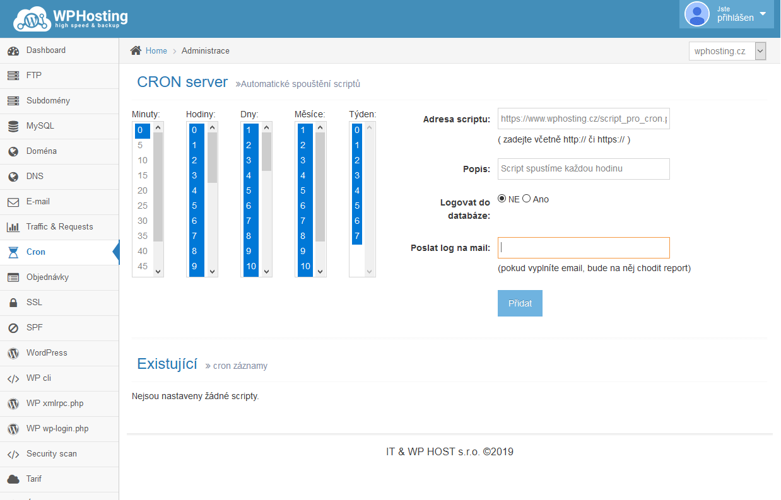781x500 pixels.
Task: Follow the Home breadcrumb link
Action: (x=156, y=50)
